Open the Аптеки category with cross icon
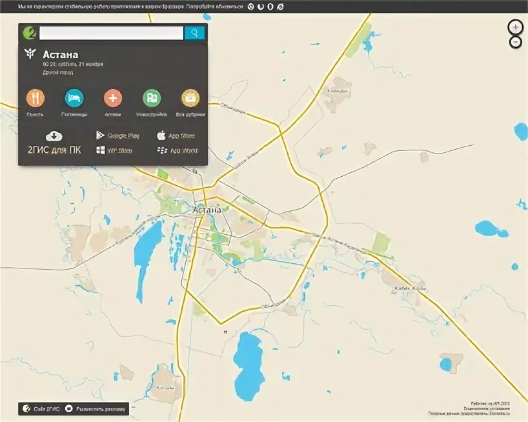Screen dimensions: 528x422 tap(113, 98)
